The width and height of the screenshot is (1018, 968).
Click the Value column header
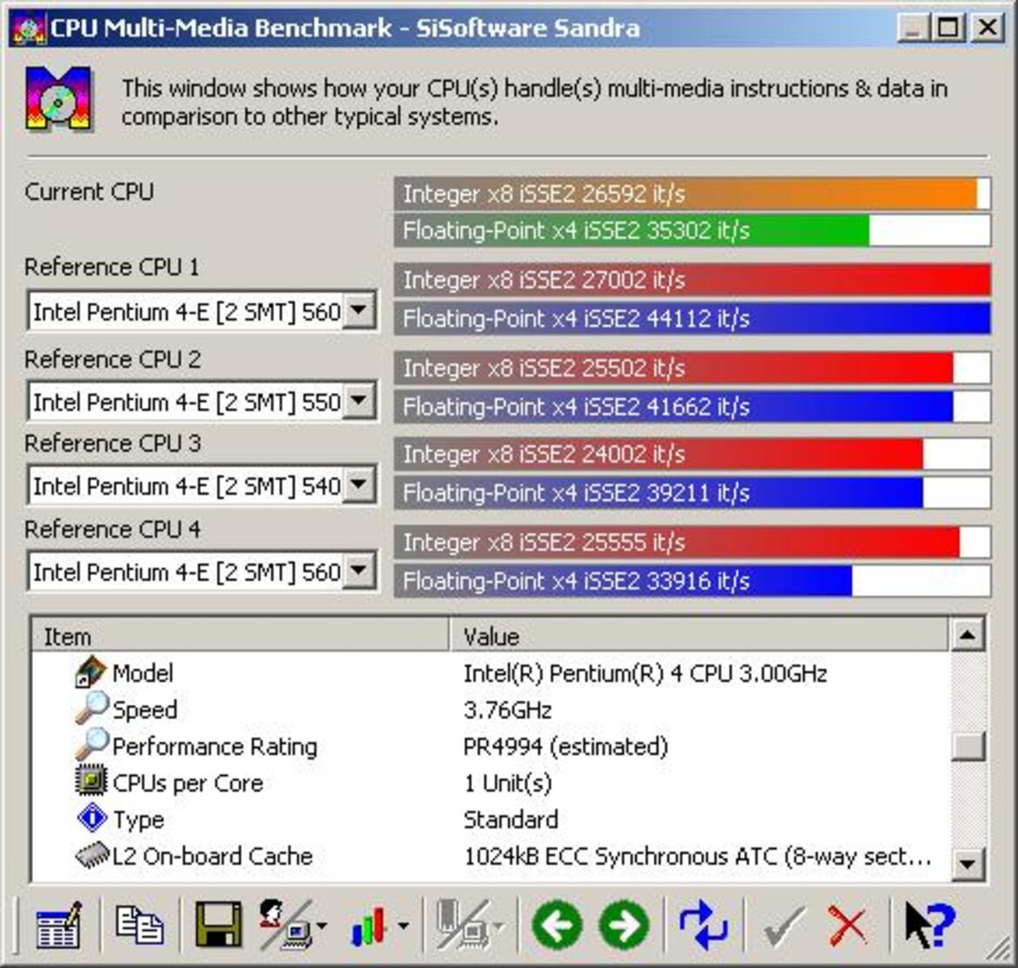(700, 636)
